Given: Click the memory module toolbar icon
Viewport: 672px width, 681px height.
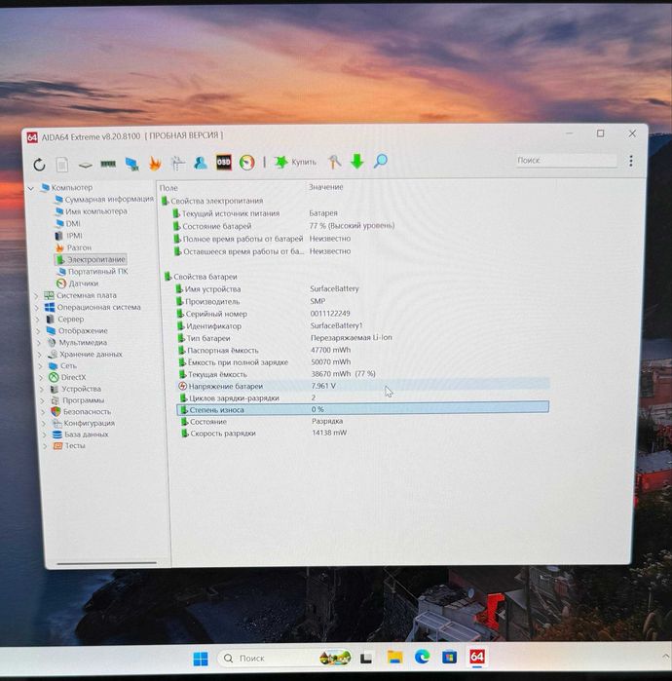Looking at the screenshot, I should click(x=108, y=164).
